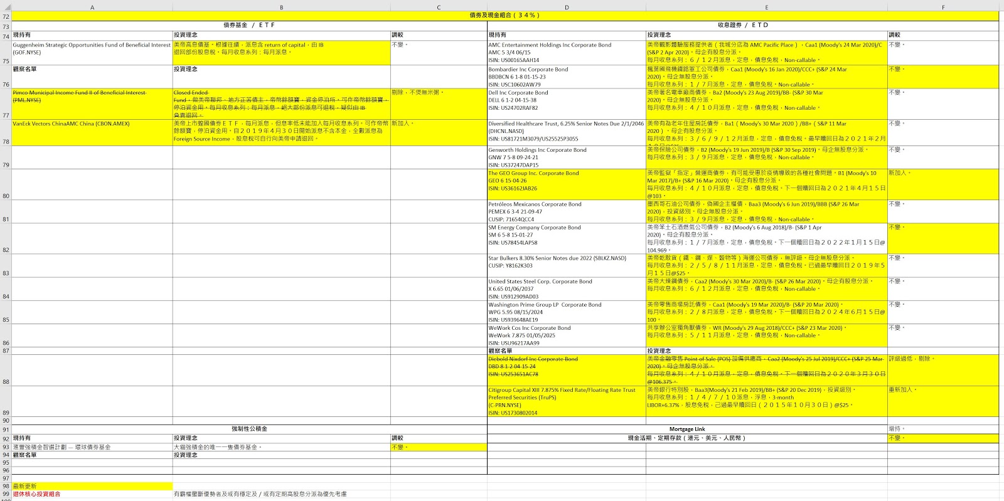Select the Genworth Holdings Inc Corporate Bond cell

(567, 157)
